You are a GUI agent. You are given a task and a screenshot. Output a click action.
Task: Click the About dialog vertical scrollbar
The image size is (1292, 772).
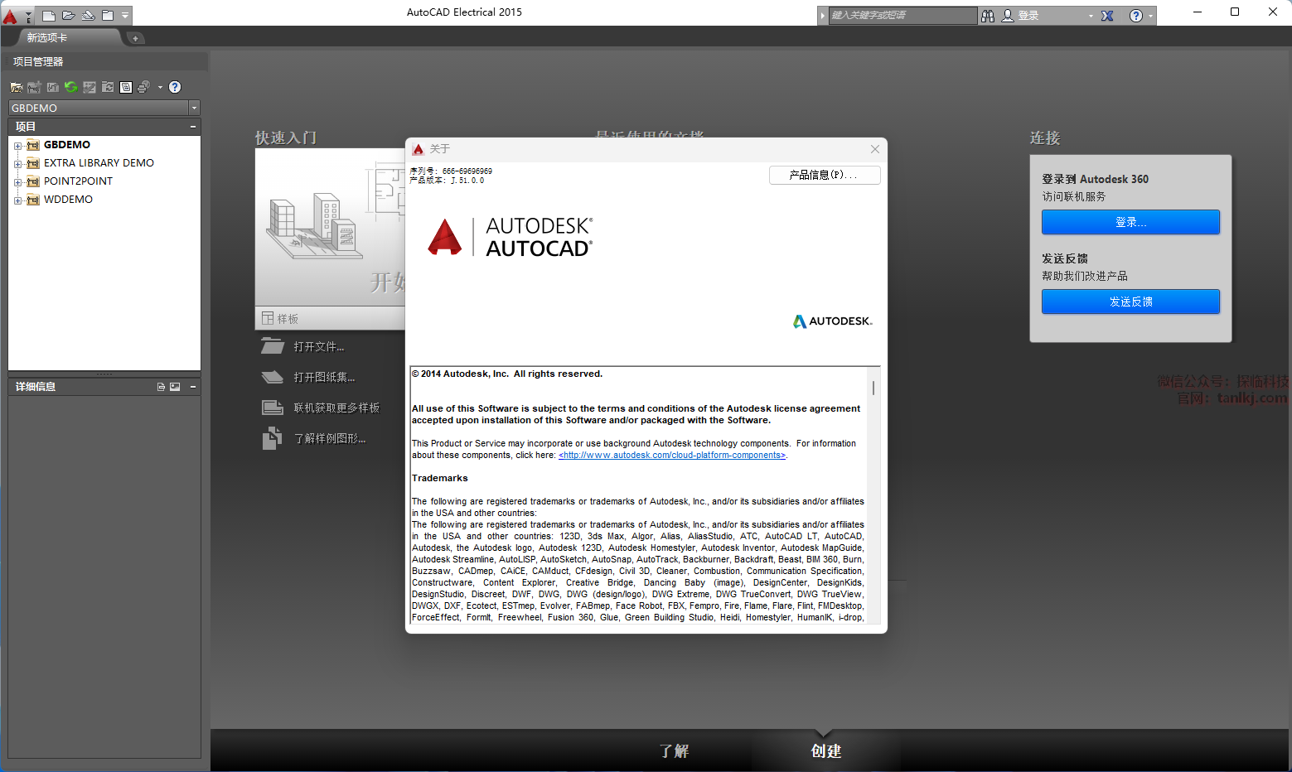tap(873, 388)
